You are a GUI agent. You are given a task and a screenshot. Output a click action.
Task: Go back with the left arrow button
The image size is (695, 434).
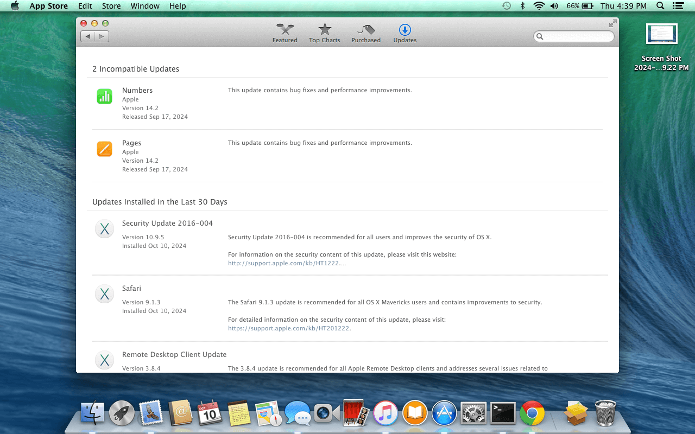pos(88,36)
